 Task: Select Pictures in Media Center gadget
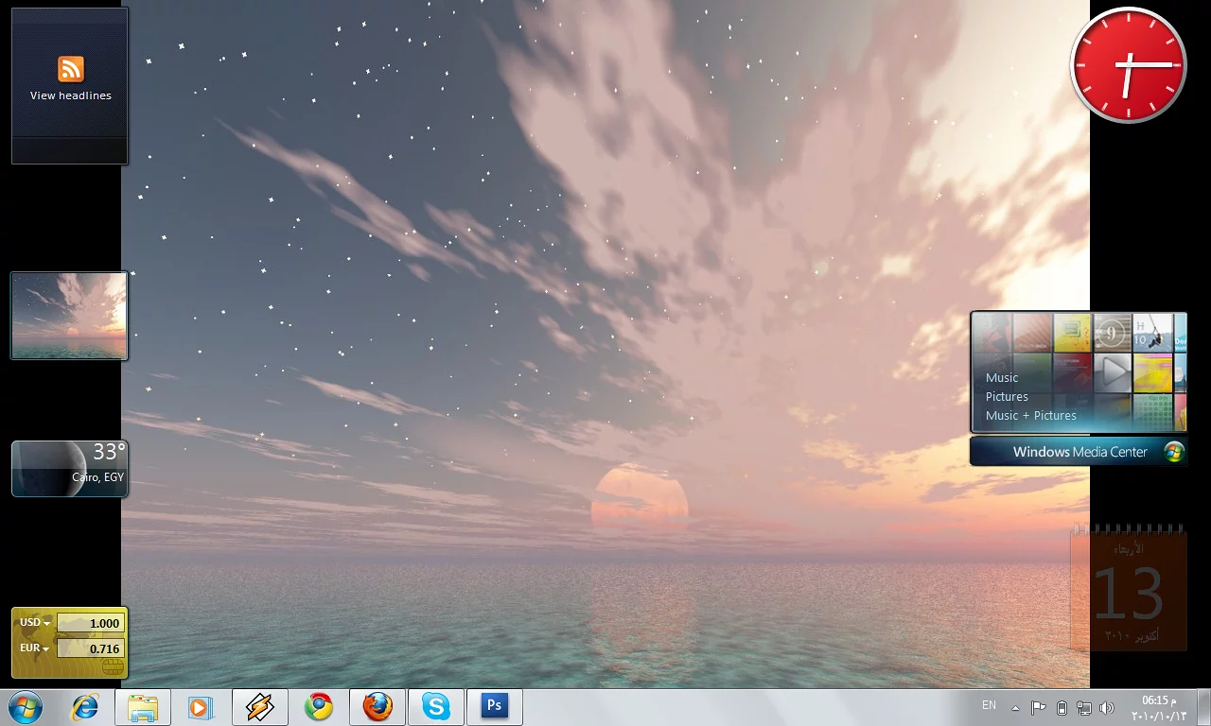tap(1007, 396)
